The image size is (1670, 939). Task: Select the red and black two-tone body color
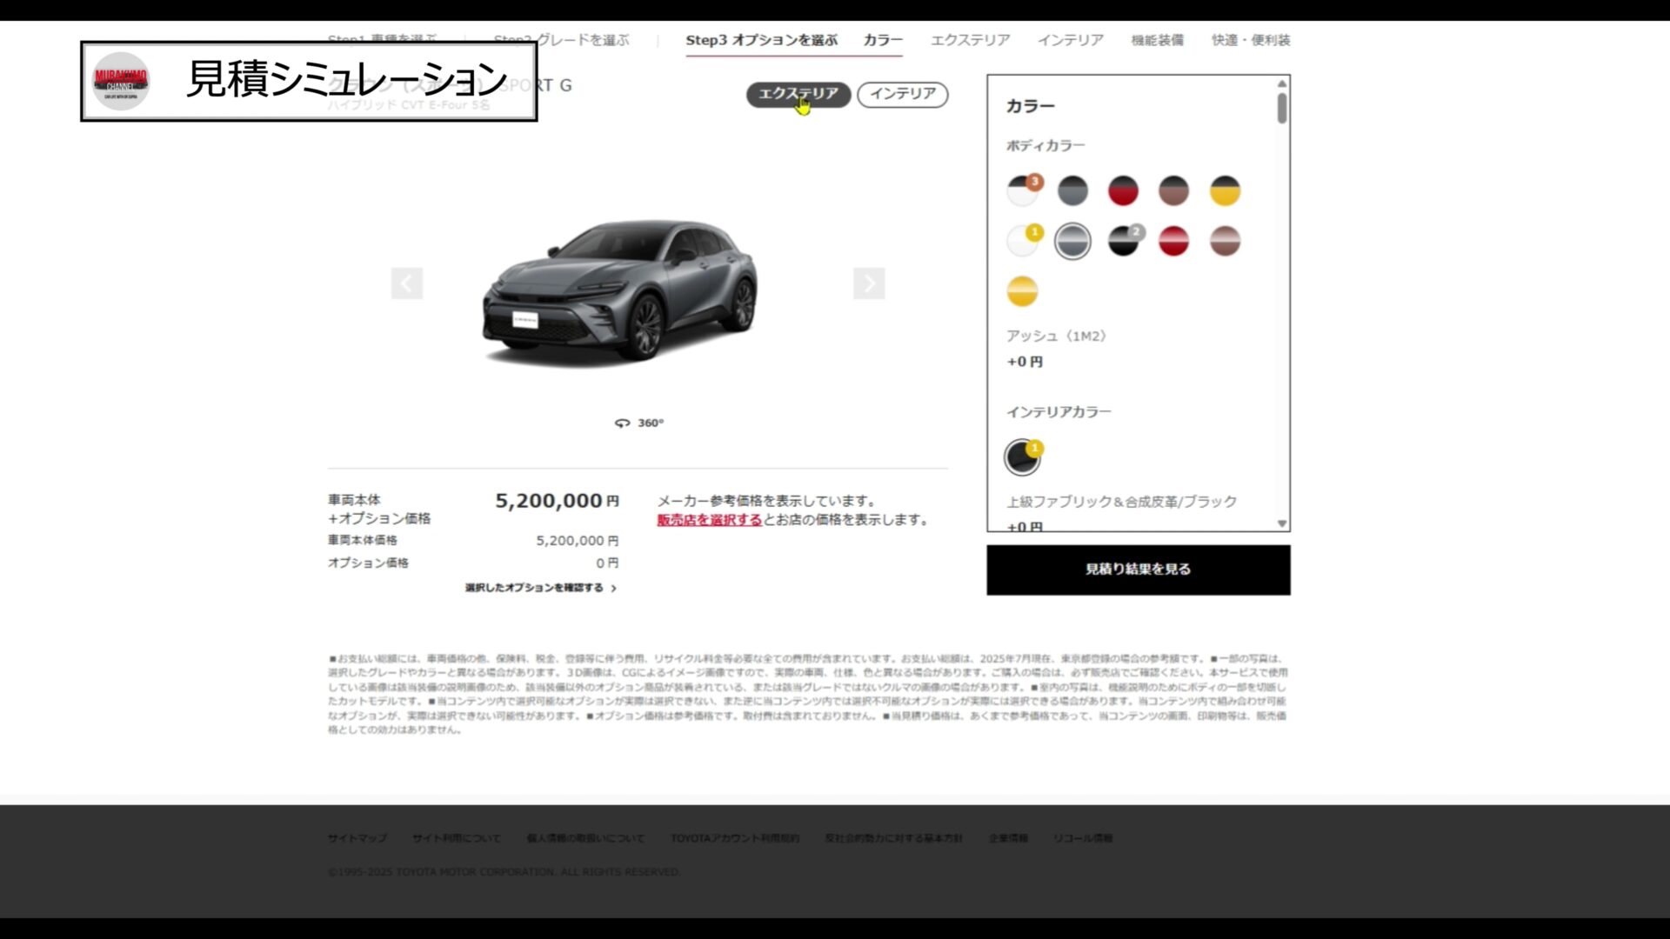pos(1123,190)
